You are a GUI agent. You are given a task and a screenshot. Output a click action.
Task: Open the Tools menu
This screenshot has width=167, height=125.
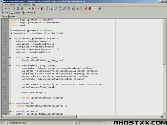point(19,5)
